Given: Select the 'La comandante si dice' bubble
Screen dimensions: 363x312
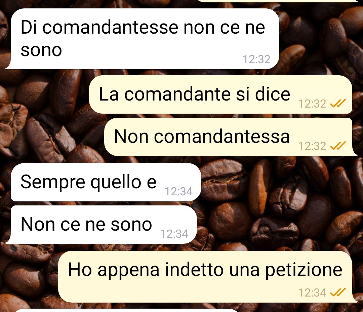Looking at the screenshot, I should click(220, 94).
